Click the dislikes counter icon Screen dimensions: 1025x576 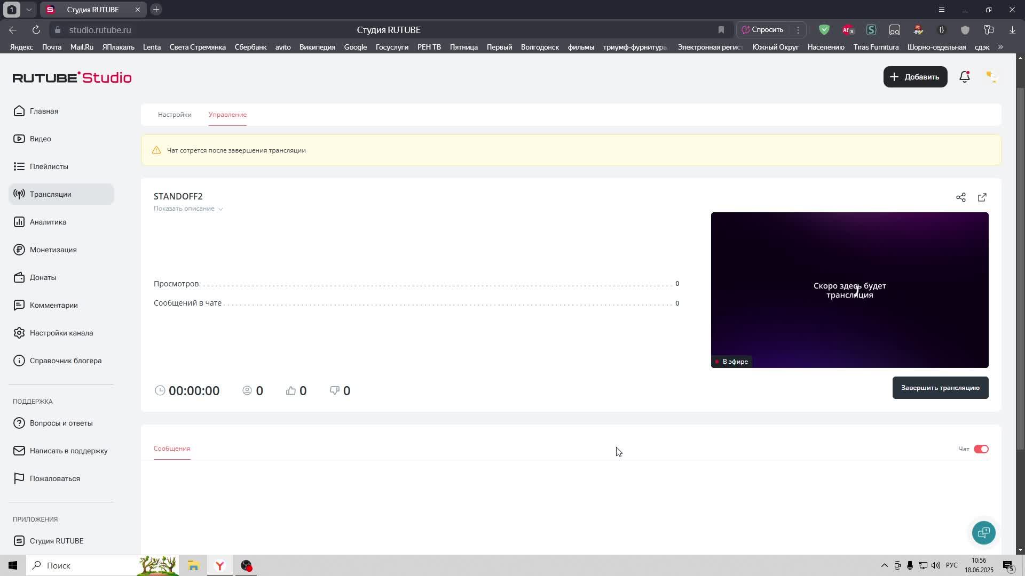pyautogui.click(x=335, y=391)
